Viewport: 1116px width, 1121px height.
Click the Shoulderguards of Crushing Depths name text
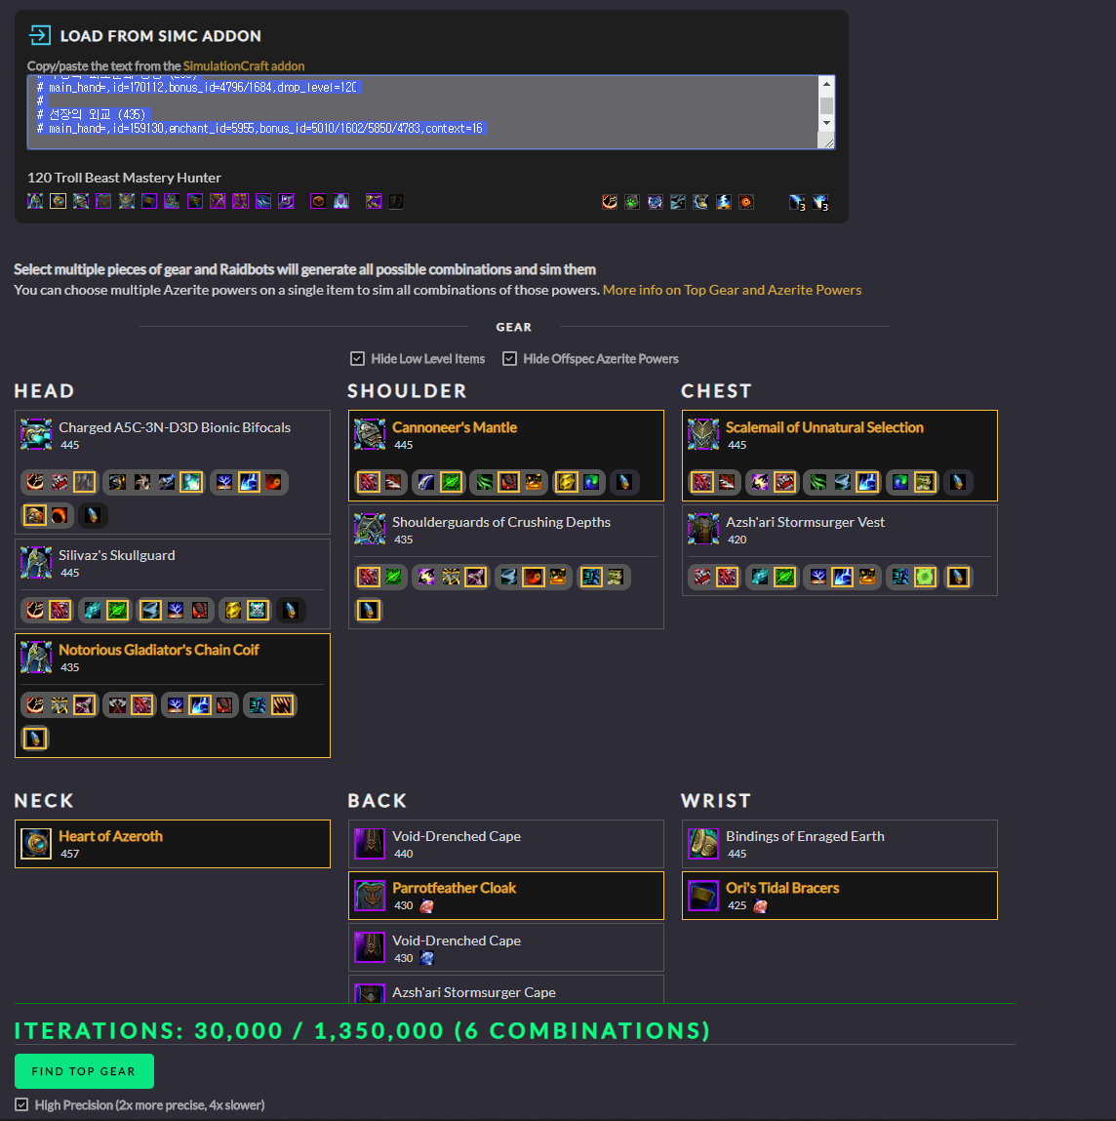click(x=501, y=522)
